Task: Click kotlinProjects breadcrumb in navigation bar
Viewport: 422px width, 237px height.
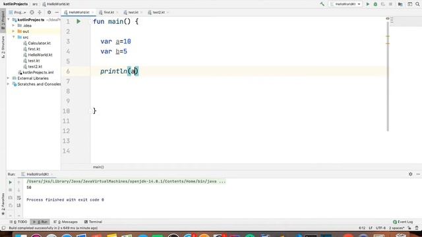Action: 16,4
